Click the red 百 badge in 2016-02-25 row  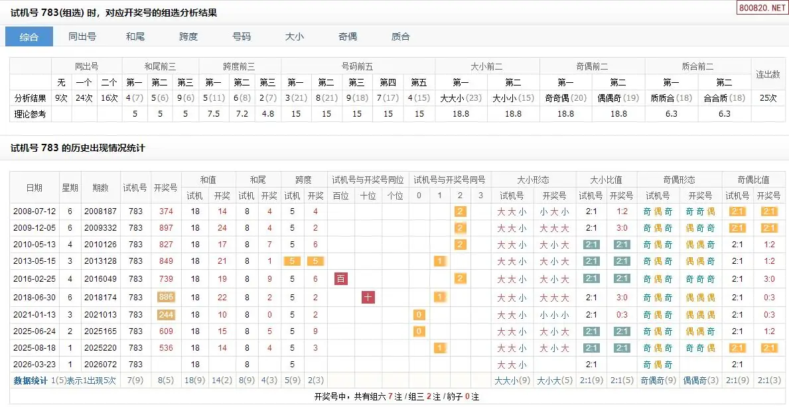[340, 279]
